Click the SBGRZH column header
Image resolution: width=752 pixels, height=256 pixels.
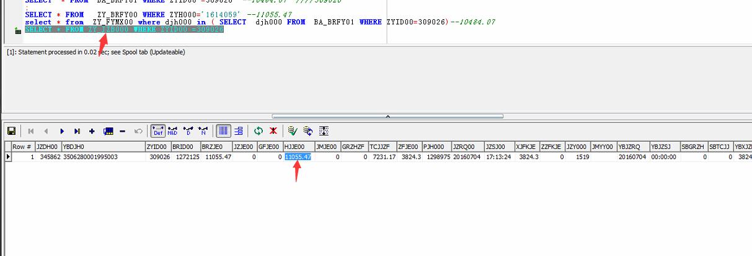[x=694, y=147]
